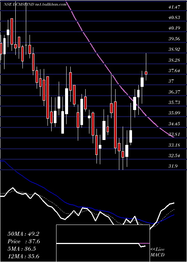Click the 38.28 price axis label
The height and width of the screenshot is (262, 187).
(x=174, y=60)
